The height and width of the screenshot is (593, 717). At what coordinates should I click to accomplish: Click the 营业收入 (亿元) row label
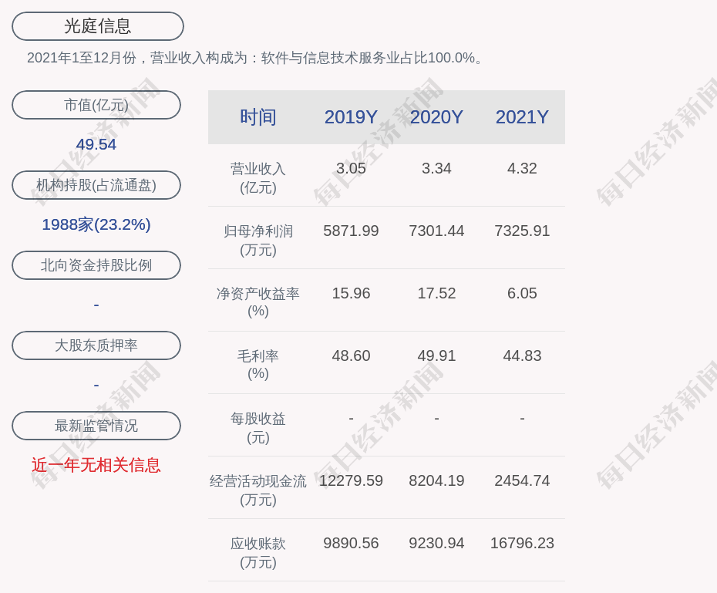pos(258,178)
